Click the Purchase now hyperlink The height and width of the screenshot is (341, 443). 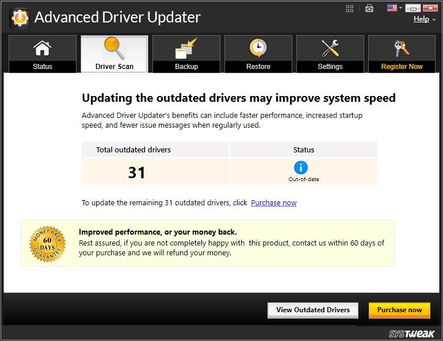pyautogui.click(x=273, y=202)
